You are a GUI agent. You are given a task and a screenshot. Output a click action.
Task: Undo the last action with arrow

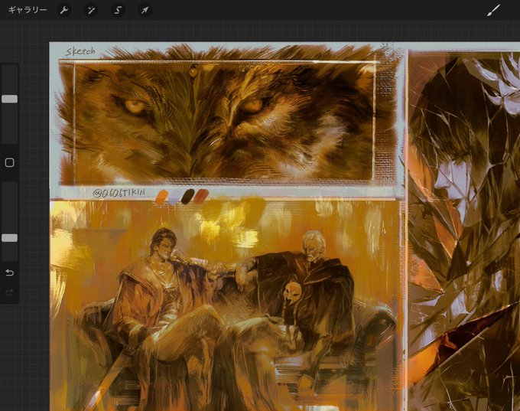point(10,272)
